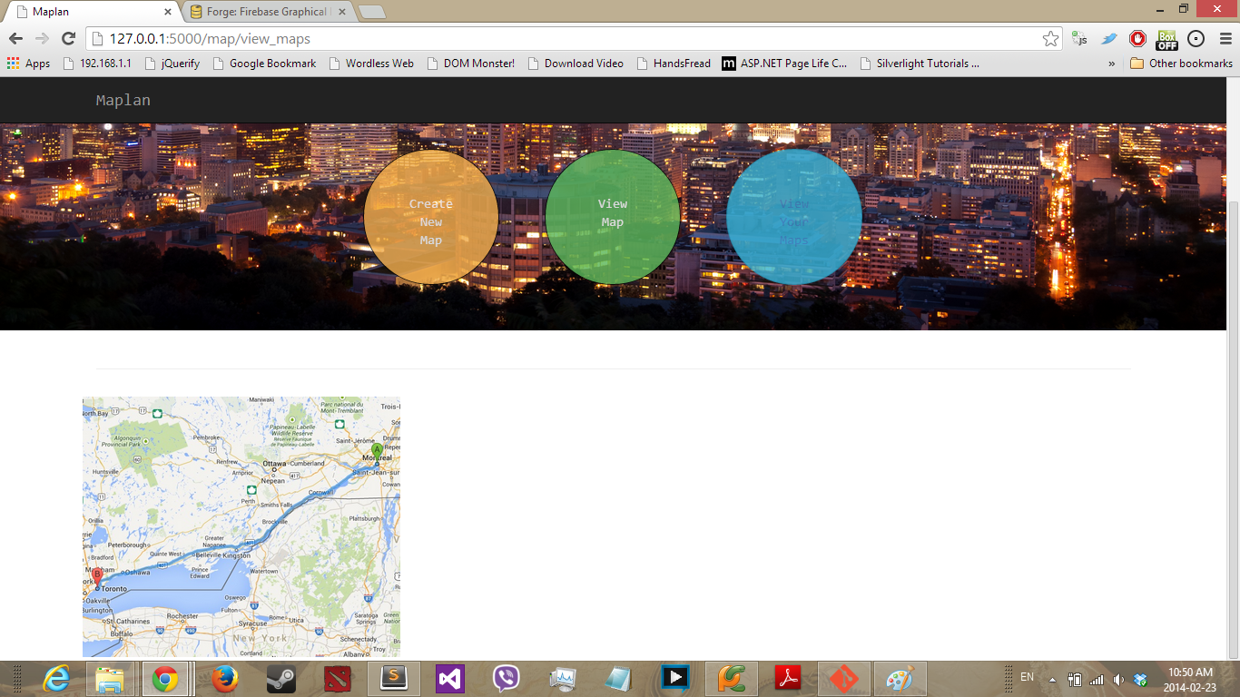Click the green marker A at Montreal
The image size is (1240, 697).
point(377,450)
